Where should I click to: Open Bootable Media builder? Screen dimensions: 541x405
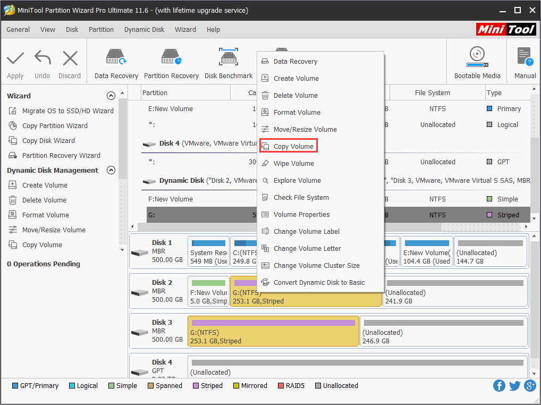(x=477, y=57)
